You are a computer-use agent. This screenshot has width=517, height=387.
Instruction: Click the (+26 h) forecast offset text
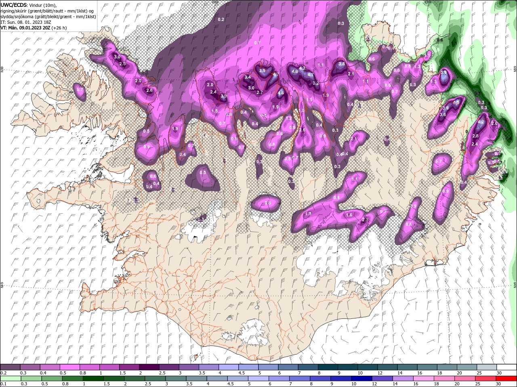point(59,28)
